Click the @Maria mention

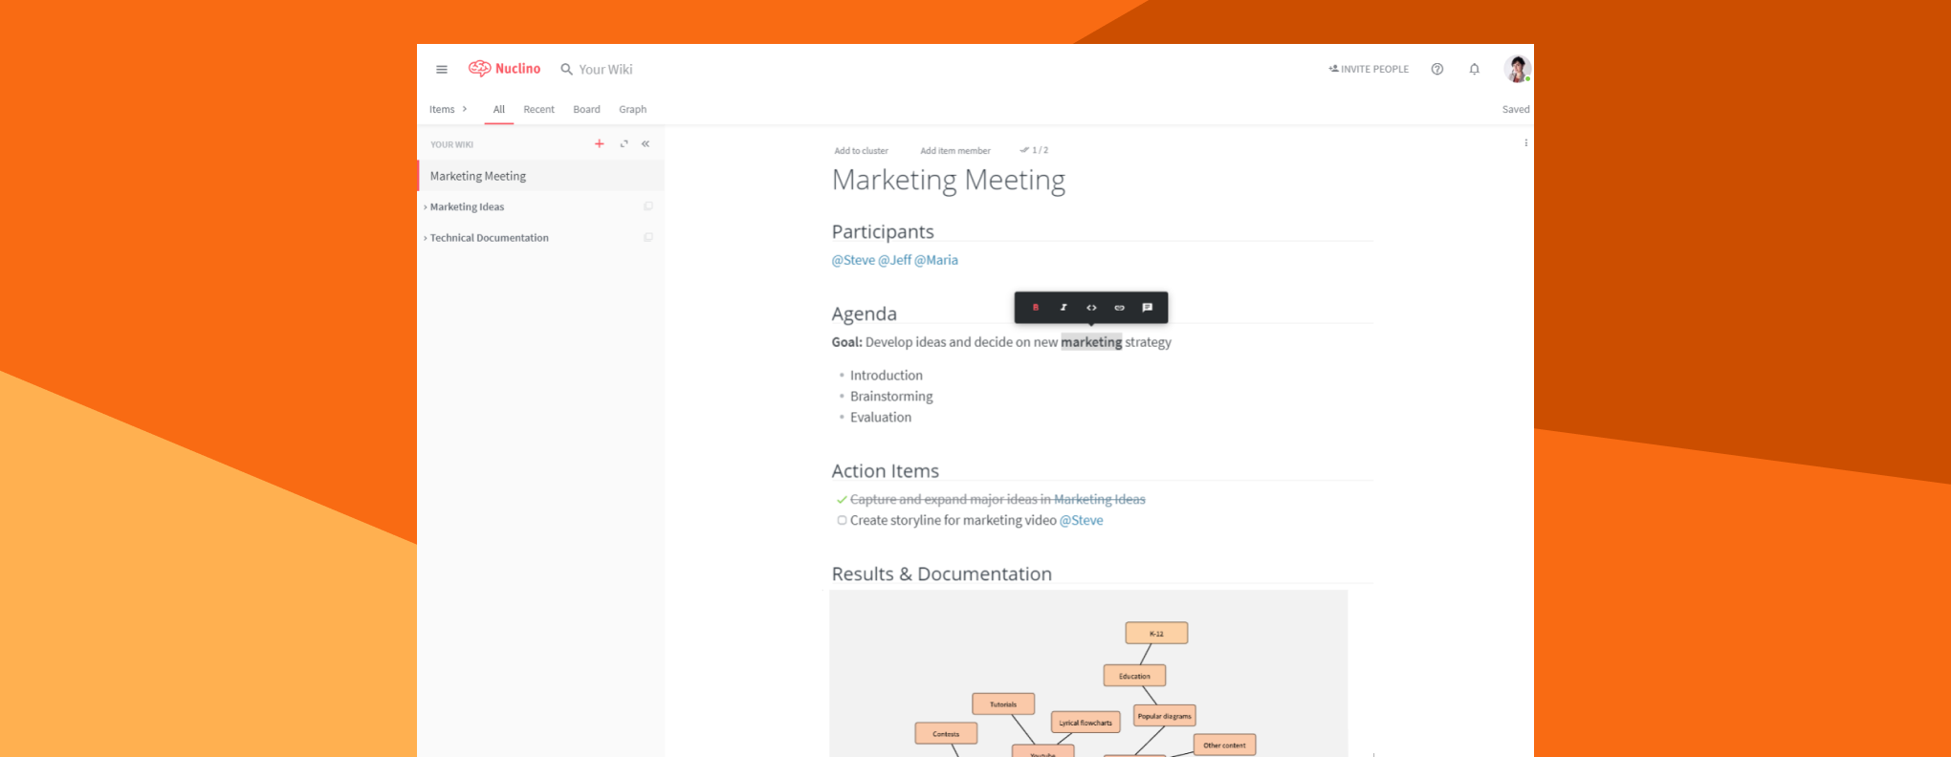(x=936, y=260)
